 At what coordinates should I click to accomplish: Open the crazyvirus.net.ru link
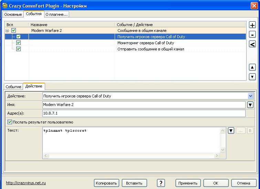pyautogui.click(x=26, y=183)
